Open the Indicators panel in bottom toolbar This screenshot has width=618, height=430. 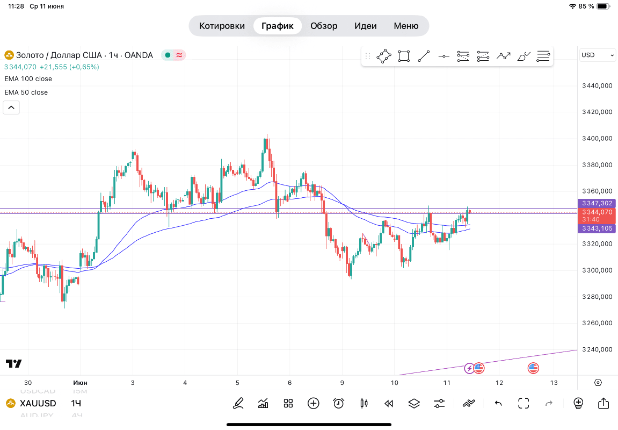click(263, 403)
